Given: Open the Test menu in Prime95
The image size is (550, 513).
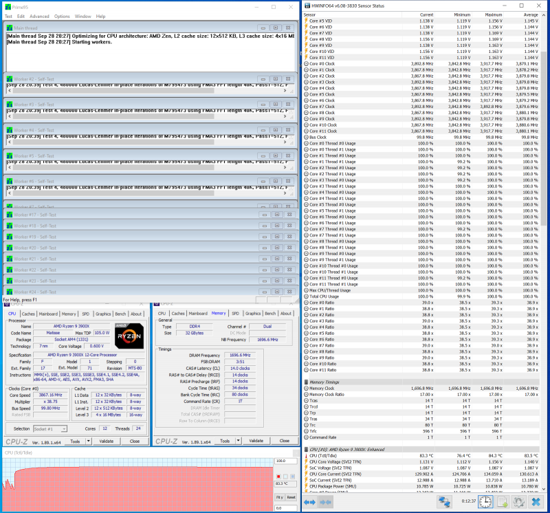Looking at the screenshot, I should [8, 17].
